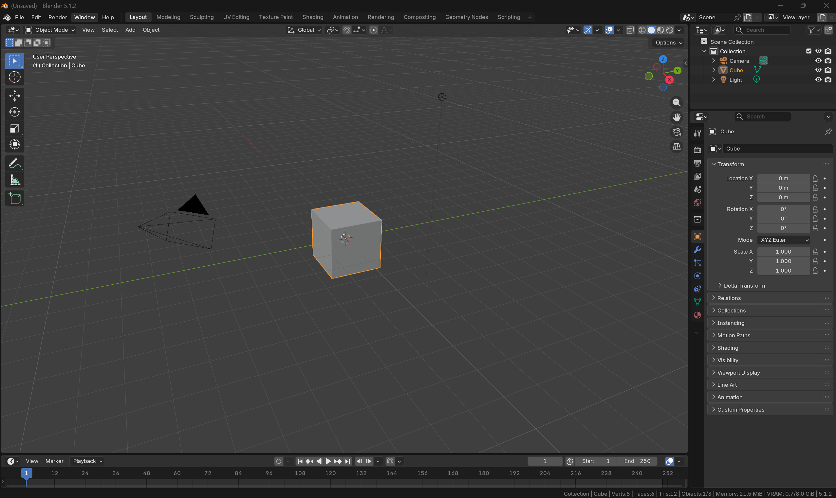Open the File menu

pos(19,17)
